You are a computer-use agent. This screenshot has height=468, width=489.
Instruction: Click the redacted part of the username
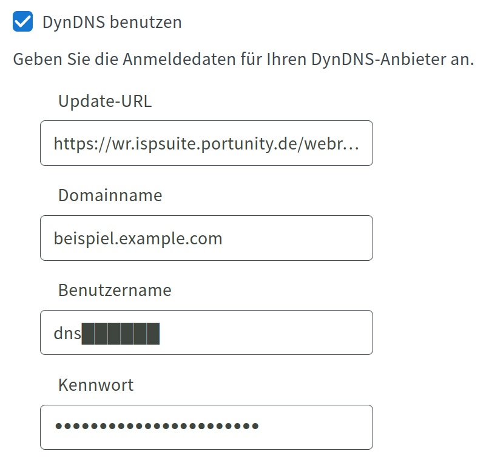(121, 334)
